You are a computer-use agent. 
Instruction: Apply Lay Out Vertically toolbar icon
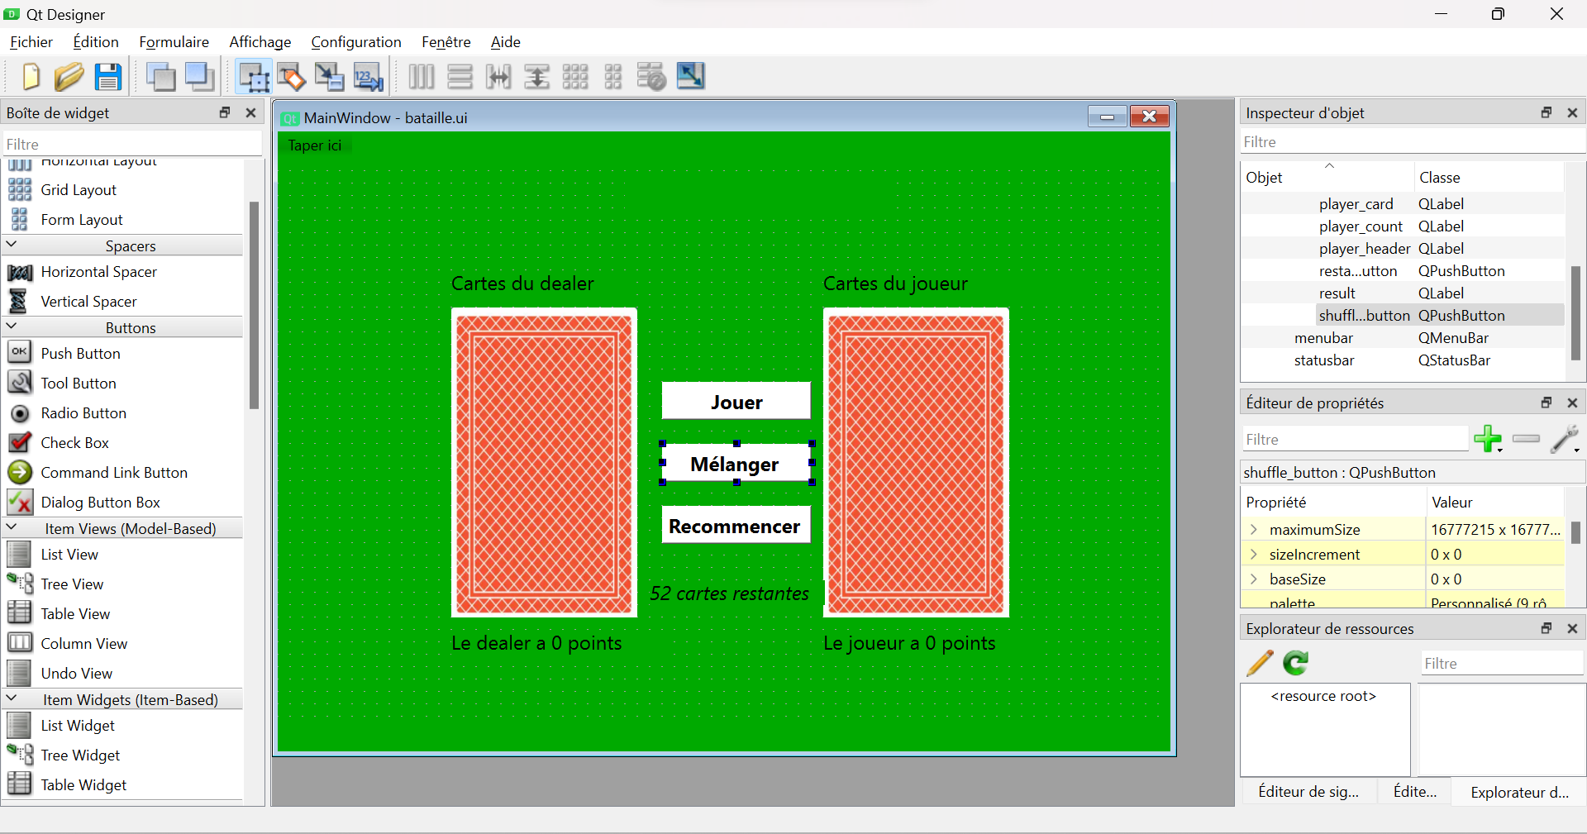pyautogui.click(x=460, y=77)
